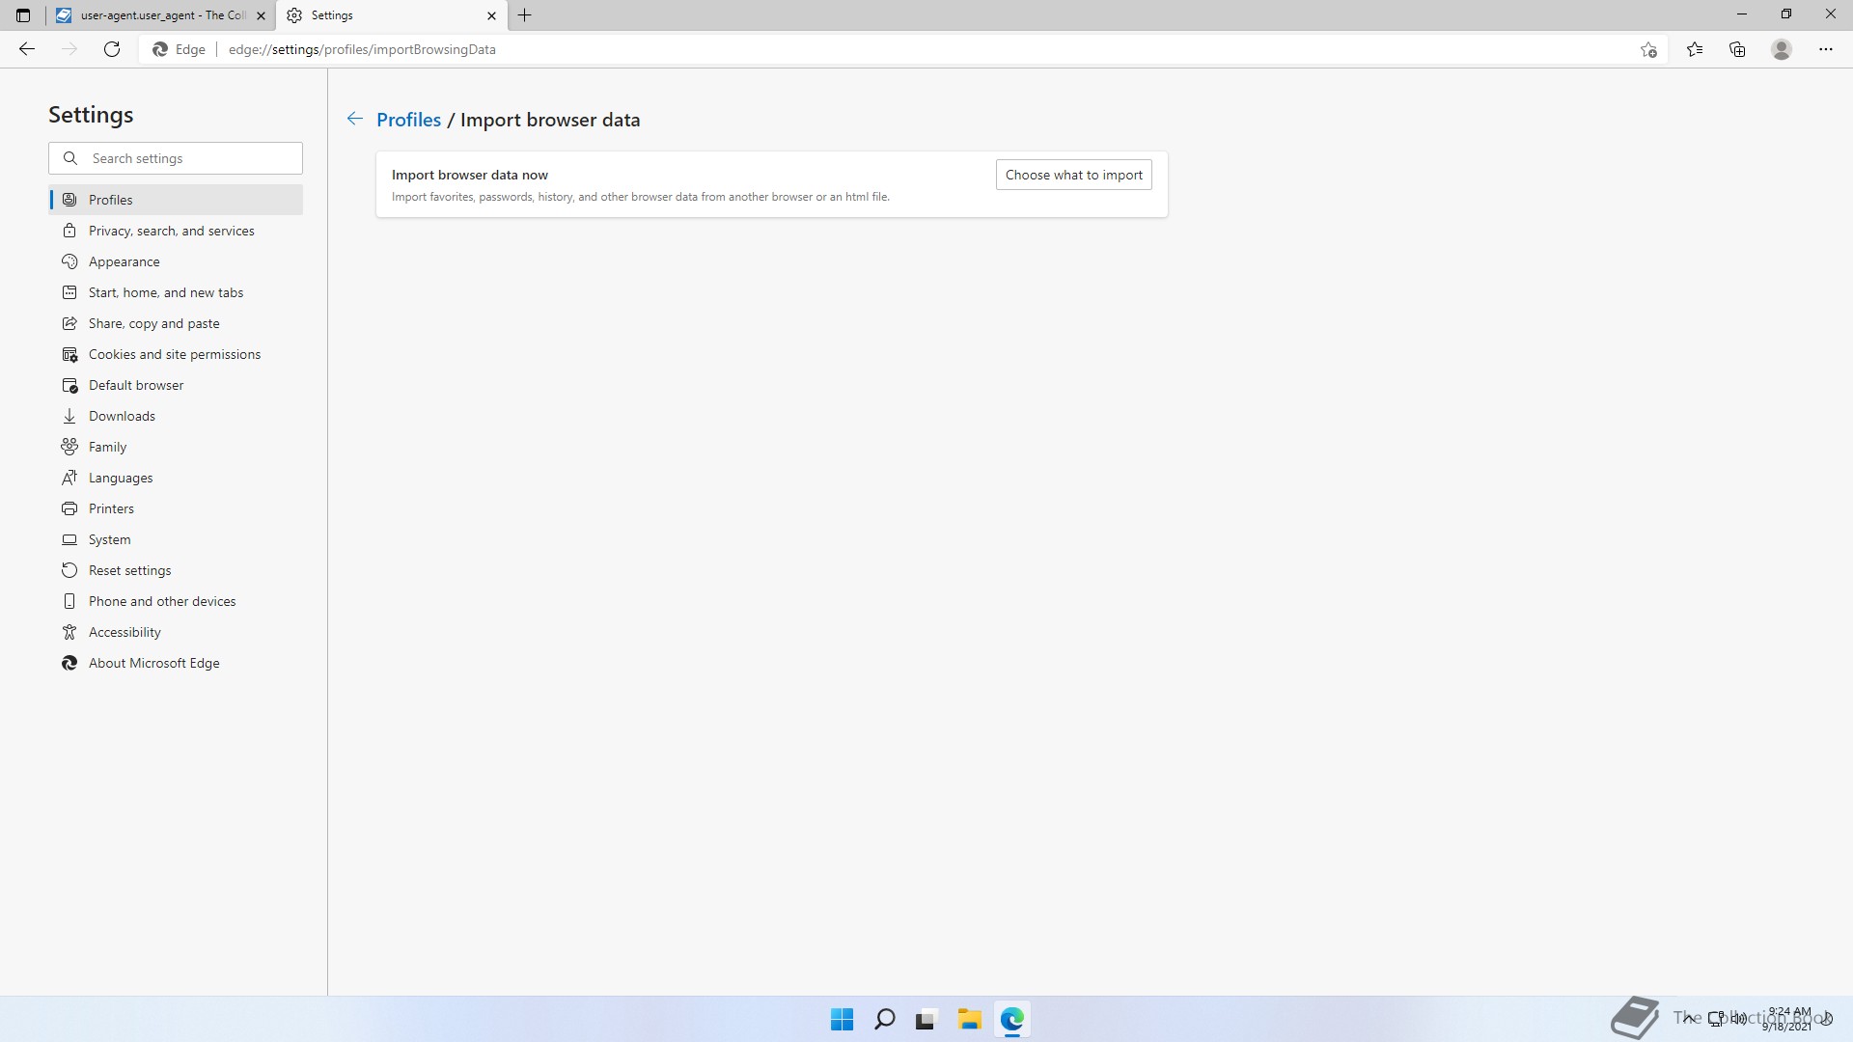Close the Settings tab
The width and height of the screenshot is (1853, 1042).
click(x=491, y=15)
